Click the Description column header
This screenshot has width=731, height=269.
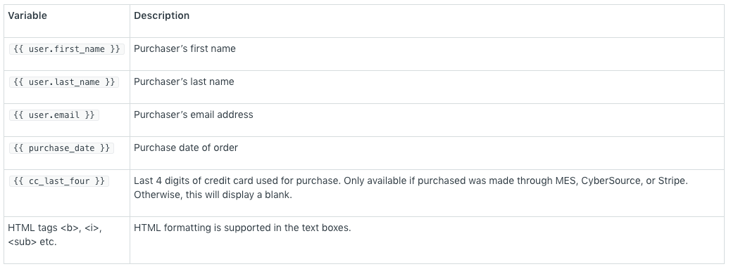(162, 15)
